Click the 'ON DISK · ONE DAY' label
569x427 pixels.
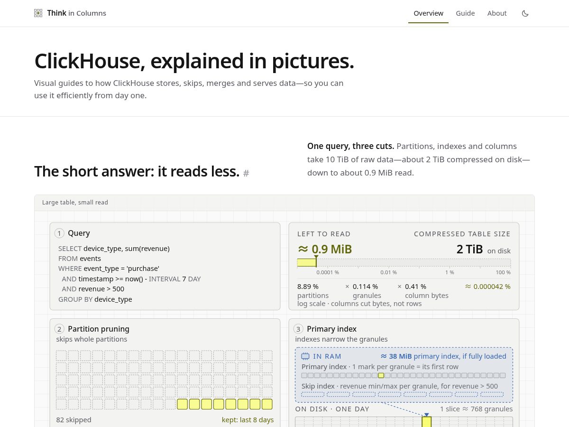tap(332, 409)
